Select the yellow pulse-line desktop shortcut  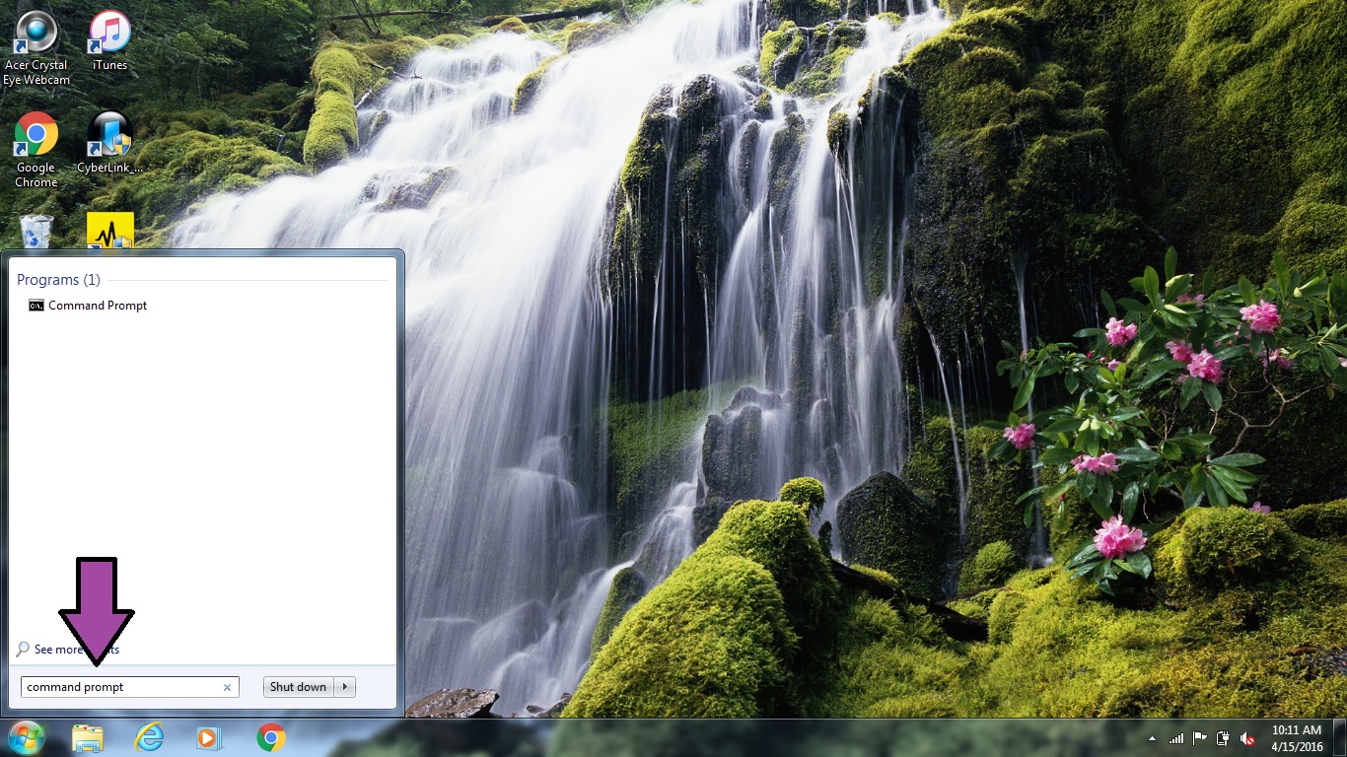coord(109,232)
